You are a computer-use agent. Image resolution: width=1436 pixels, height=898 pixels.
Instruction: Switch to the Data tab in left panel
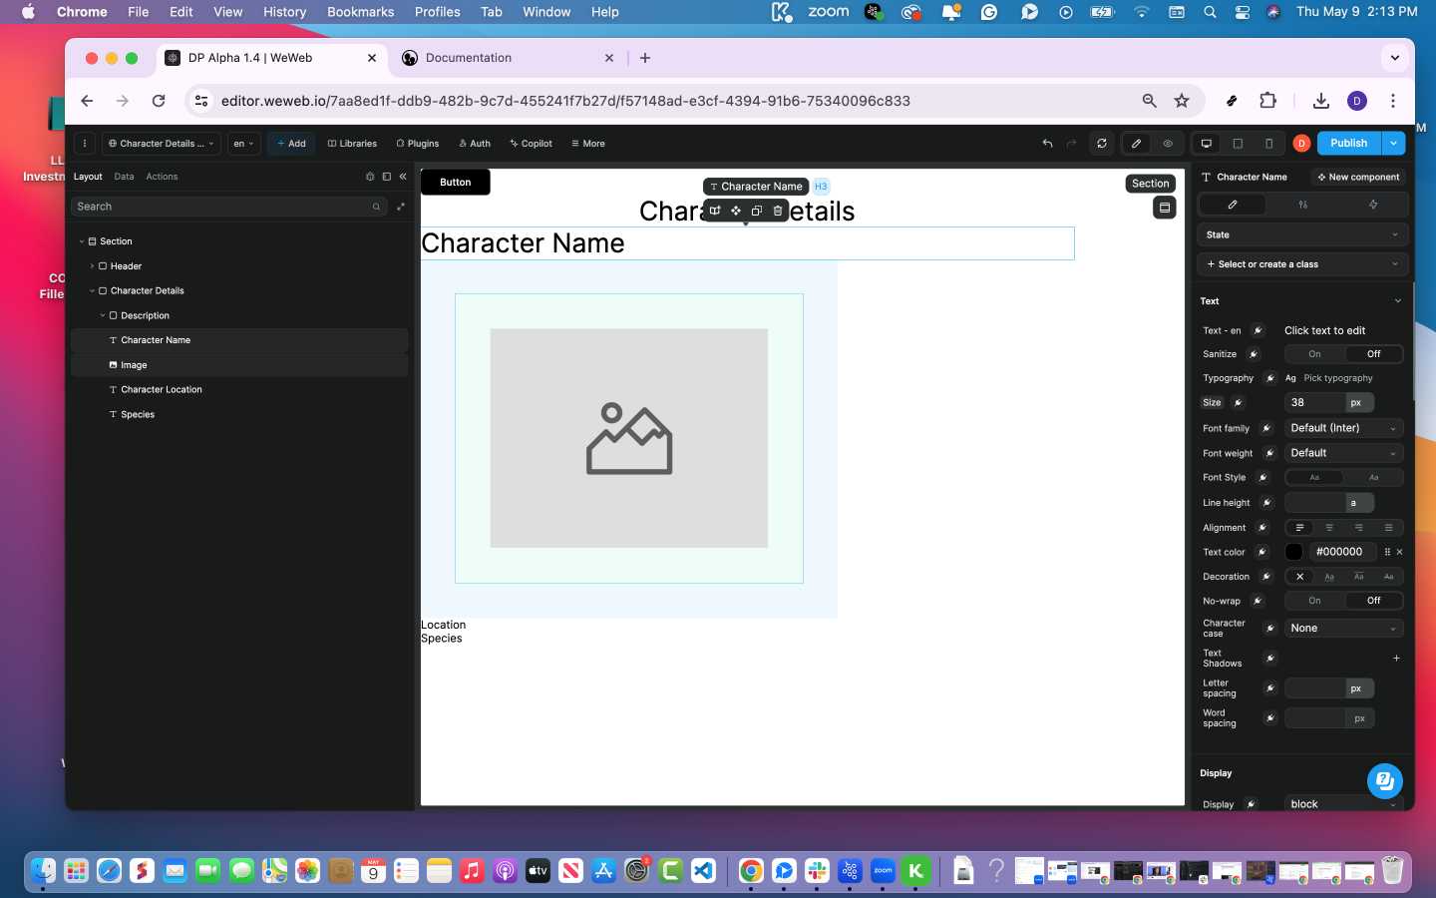pyautogui.click(x=124, y=177)
